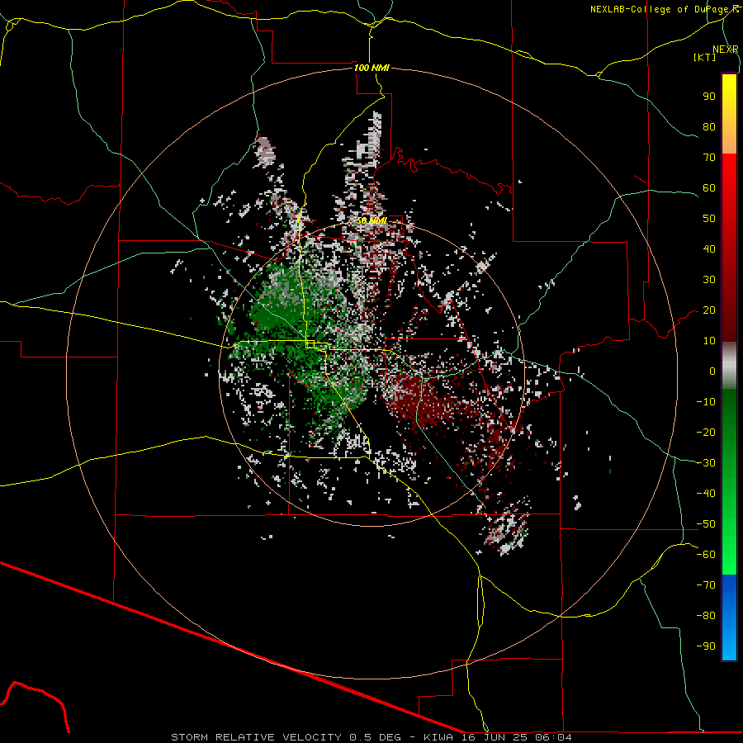Click the positive 70 value on velocity scale
The height and width of the screenshot is (743, 743).
[709, 158]
